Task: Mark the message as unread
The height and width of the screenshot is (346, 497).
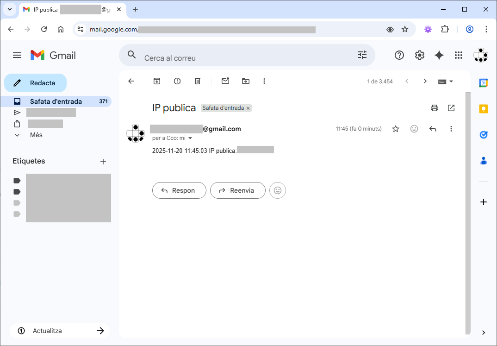Action: tap(225, 81)
